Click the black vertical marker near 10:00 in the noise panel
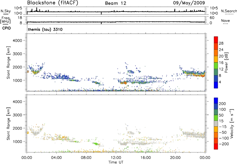Image resolution: width=237 pixels, height=164 pixels. coord(101,13)
